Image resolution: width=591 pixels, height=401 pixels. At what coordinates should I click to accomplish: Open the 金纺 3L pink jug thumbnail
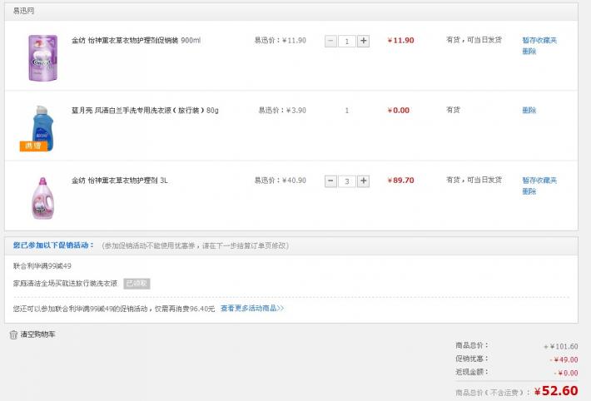tap(42, 197)
